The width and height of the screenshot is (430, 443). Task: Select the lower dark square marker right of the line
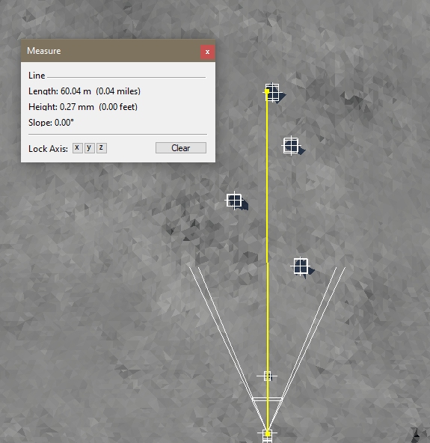click(301, 266)
